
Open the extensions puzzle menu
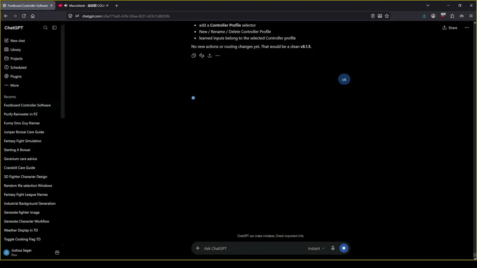[452, 16]
